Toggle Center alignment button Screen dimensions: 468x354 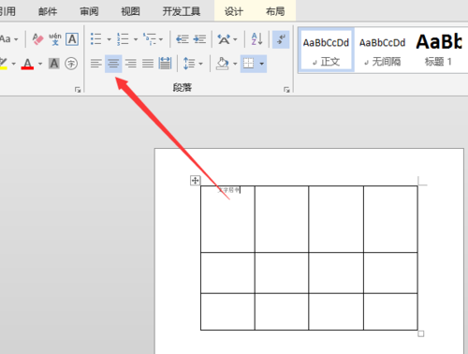(x=113, y=64)
